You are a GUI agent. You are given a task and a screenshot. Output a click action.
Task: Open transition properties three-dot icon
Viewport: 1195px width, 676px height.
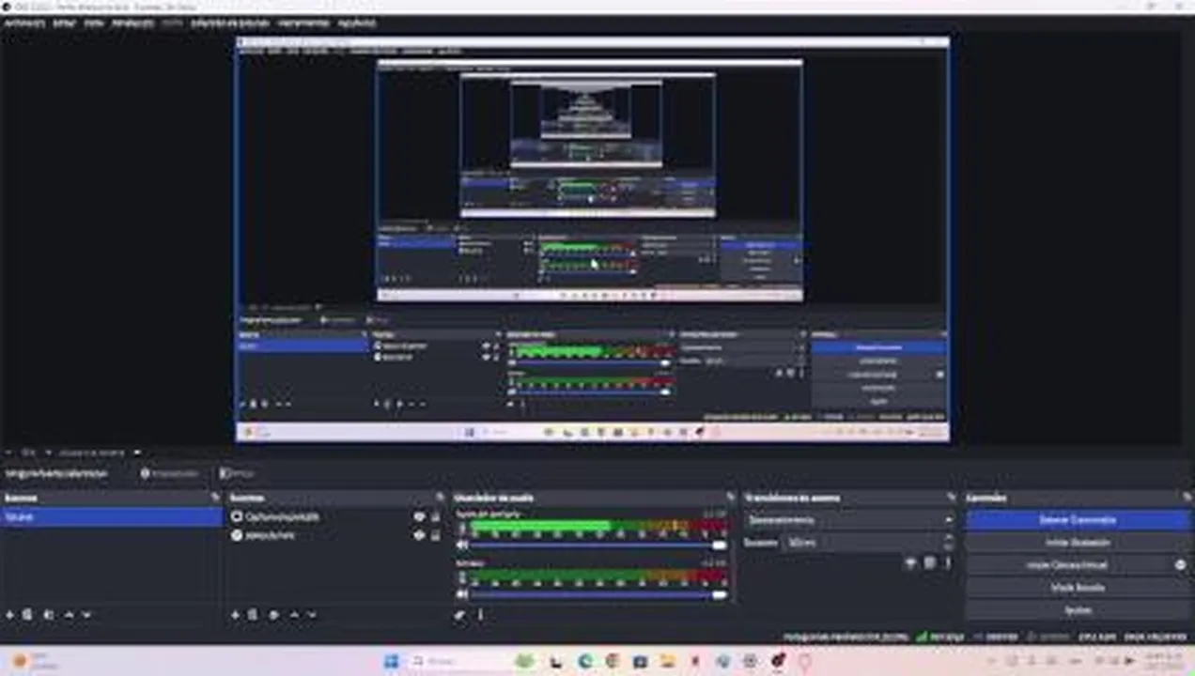[x=947, y=563]
